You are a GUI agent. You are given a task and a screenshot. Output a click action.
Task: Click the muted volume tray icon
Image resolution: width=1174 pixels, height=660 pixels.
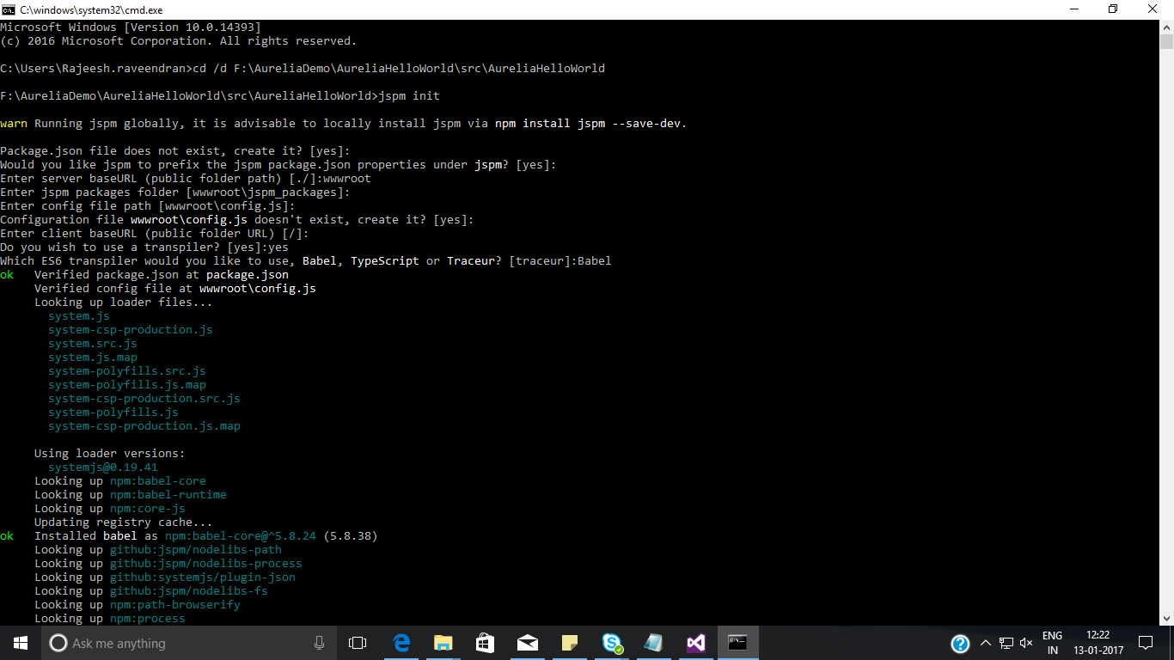1025,643
